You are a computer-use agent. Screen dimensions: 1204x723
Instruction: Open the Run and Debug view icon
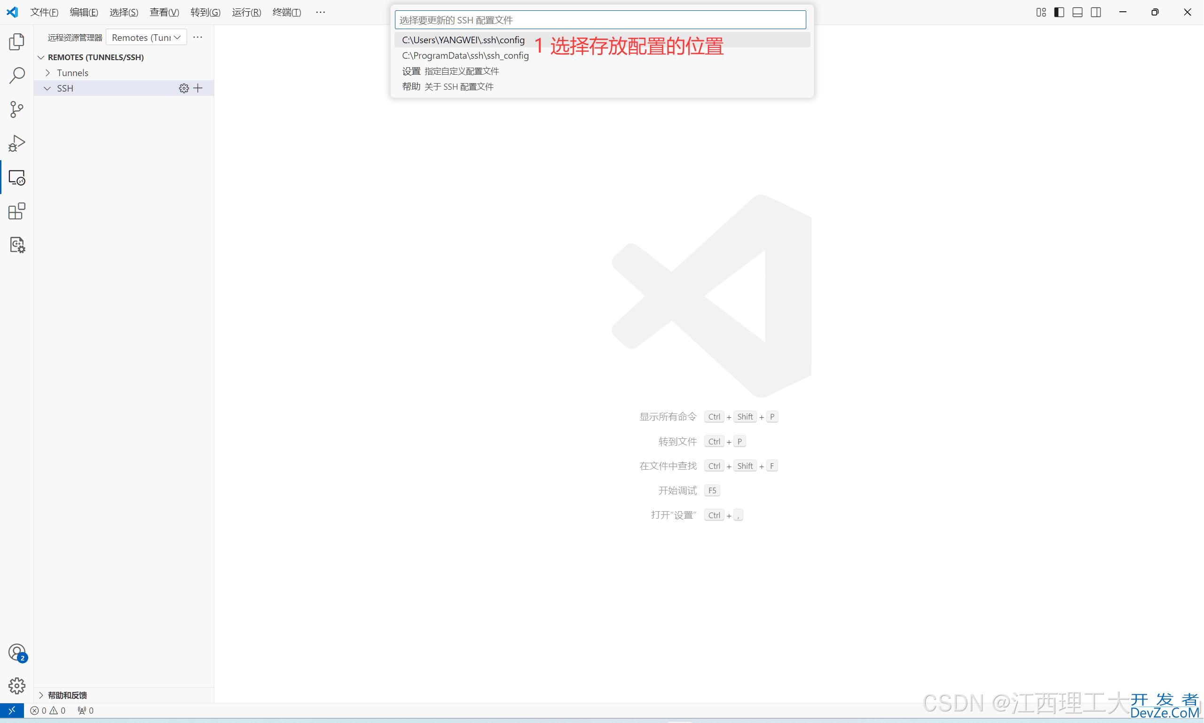click(16, 143)
